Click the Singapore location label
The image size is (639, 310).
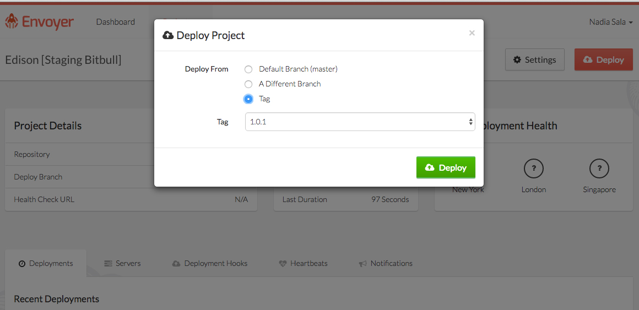coord(599,190)
